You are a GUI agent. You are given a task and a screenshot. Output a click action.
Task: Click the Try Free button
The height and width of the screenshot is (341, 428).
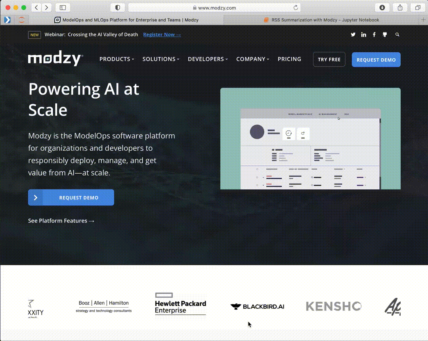[329, 59]
